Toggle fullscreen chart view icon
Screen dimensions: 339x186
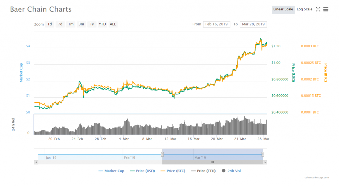[318, 9]
